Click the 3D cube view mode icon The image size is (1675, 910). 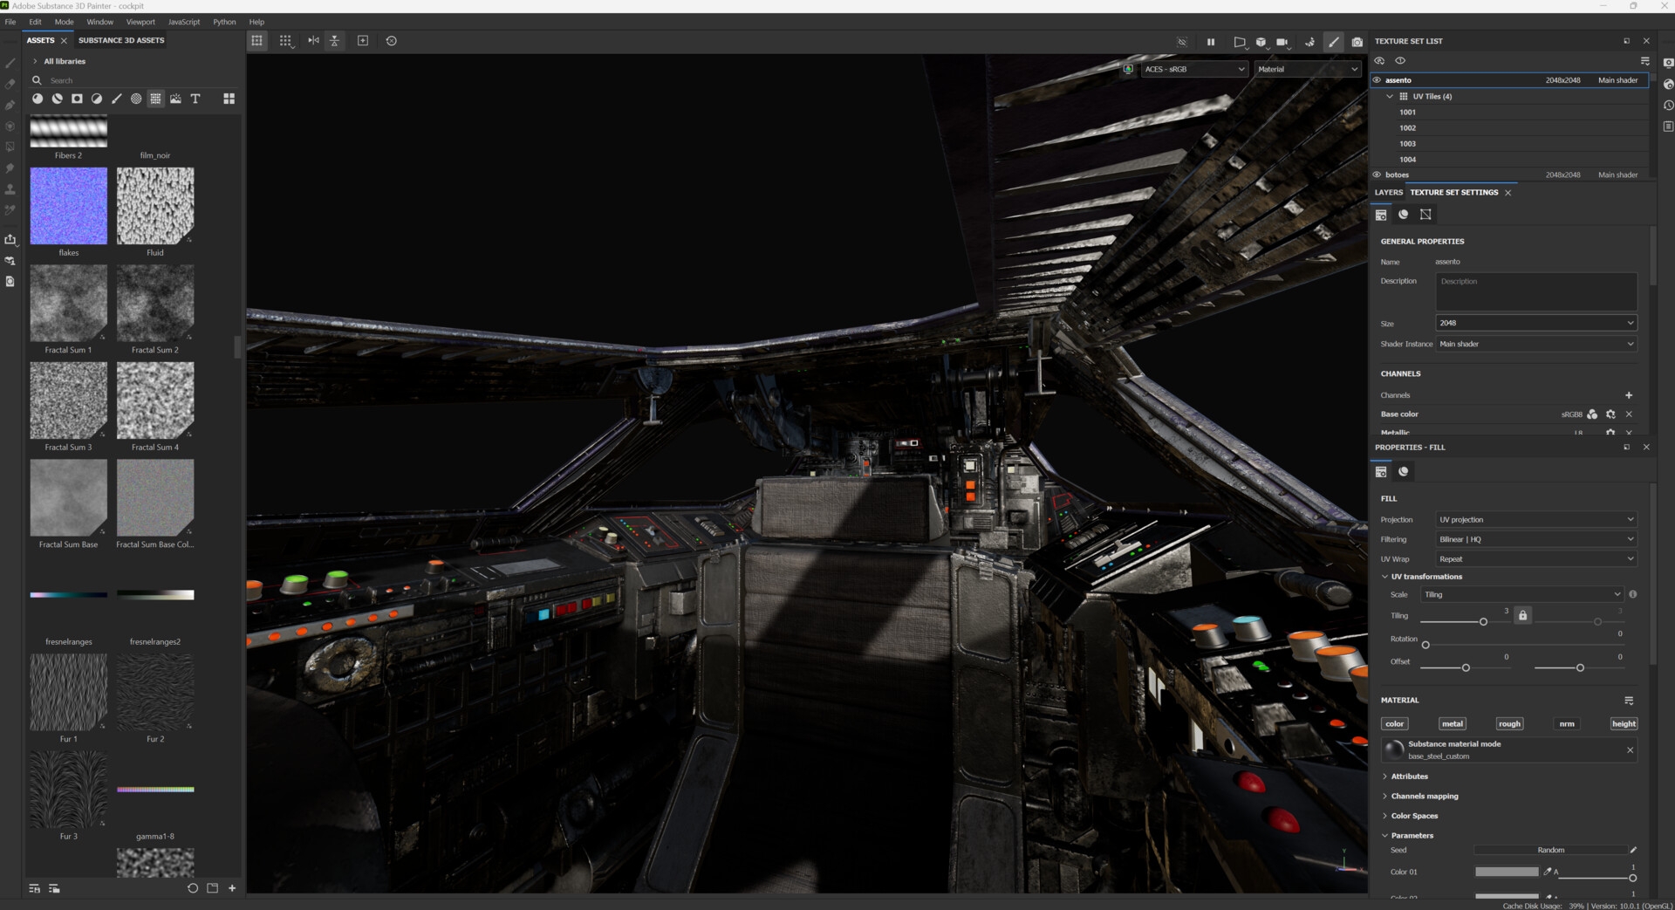point(1261,42)
